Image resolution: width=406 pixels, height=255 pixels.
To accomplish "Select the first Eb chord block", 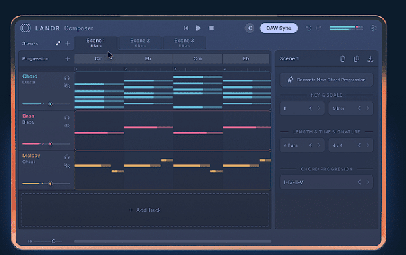I will [x=148, y=59].
